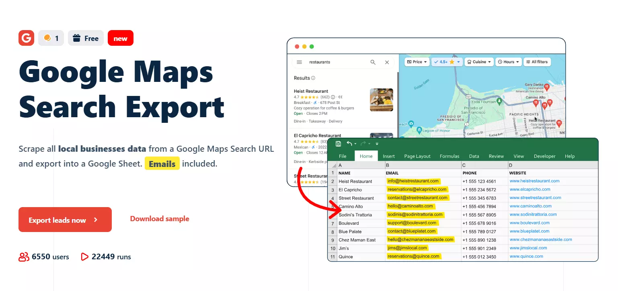Open the Hours filter dropdown
Screen dimensions: 618x291
[x=509, y=62]
